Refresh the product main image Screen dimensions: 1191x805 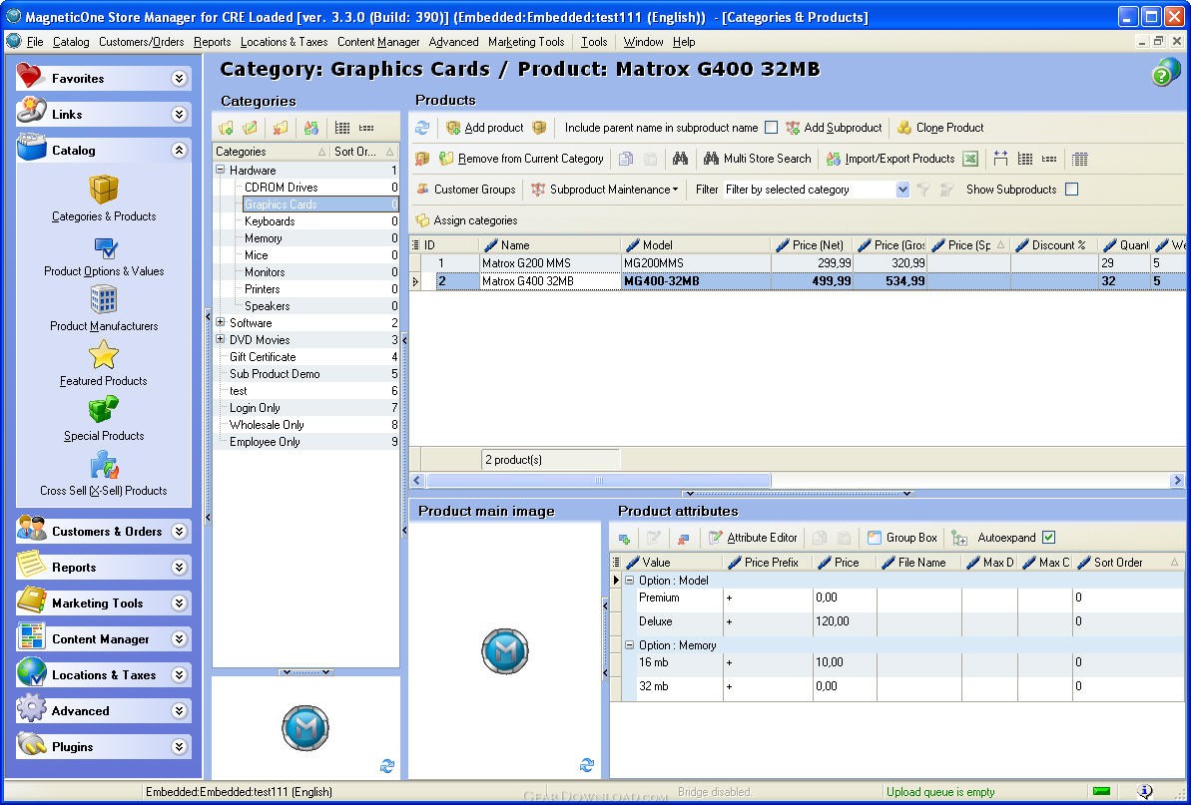coord(586,765)
